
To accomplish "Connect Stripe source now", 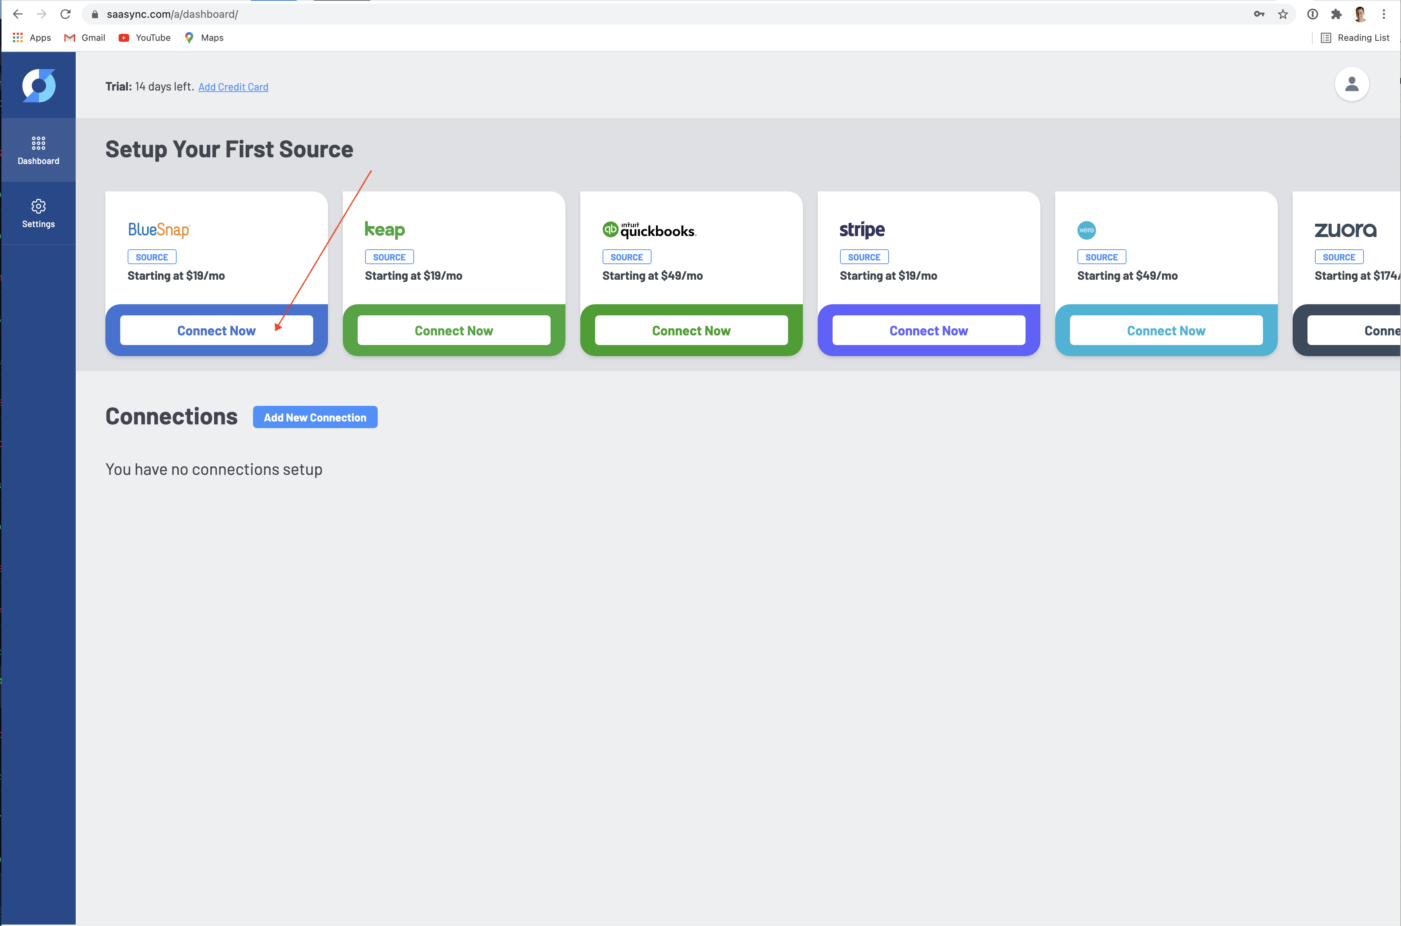I will tap(928, 331).
